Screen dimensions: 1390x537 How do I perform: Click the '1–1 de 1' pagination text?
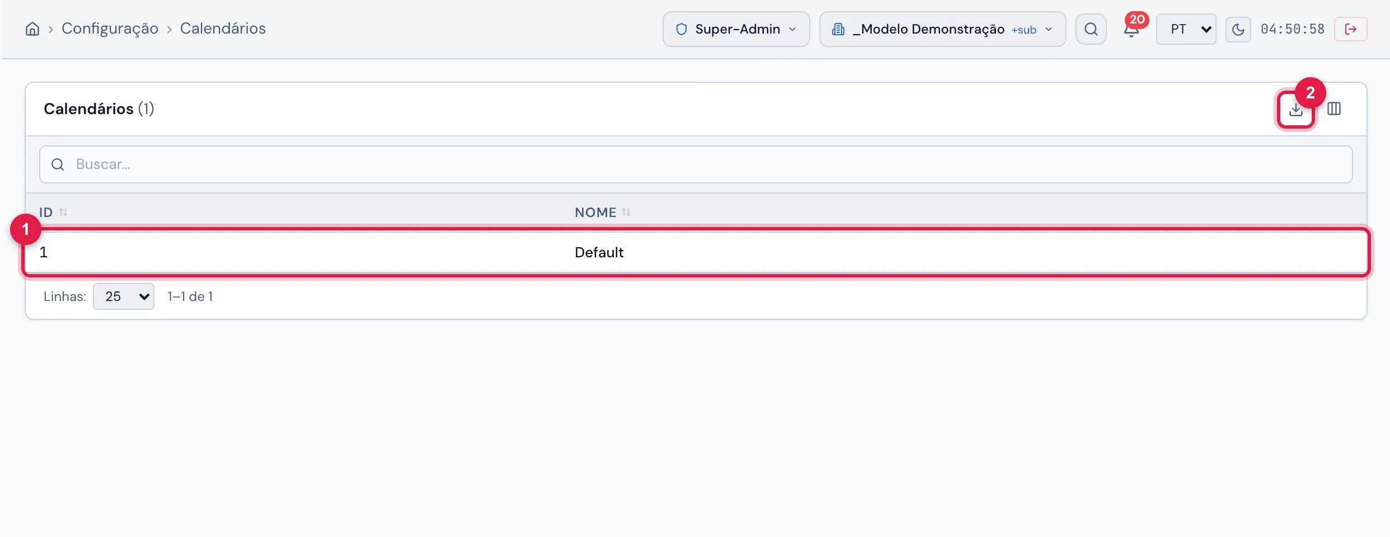point(190,296)
